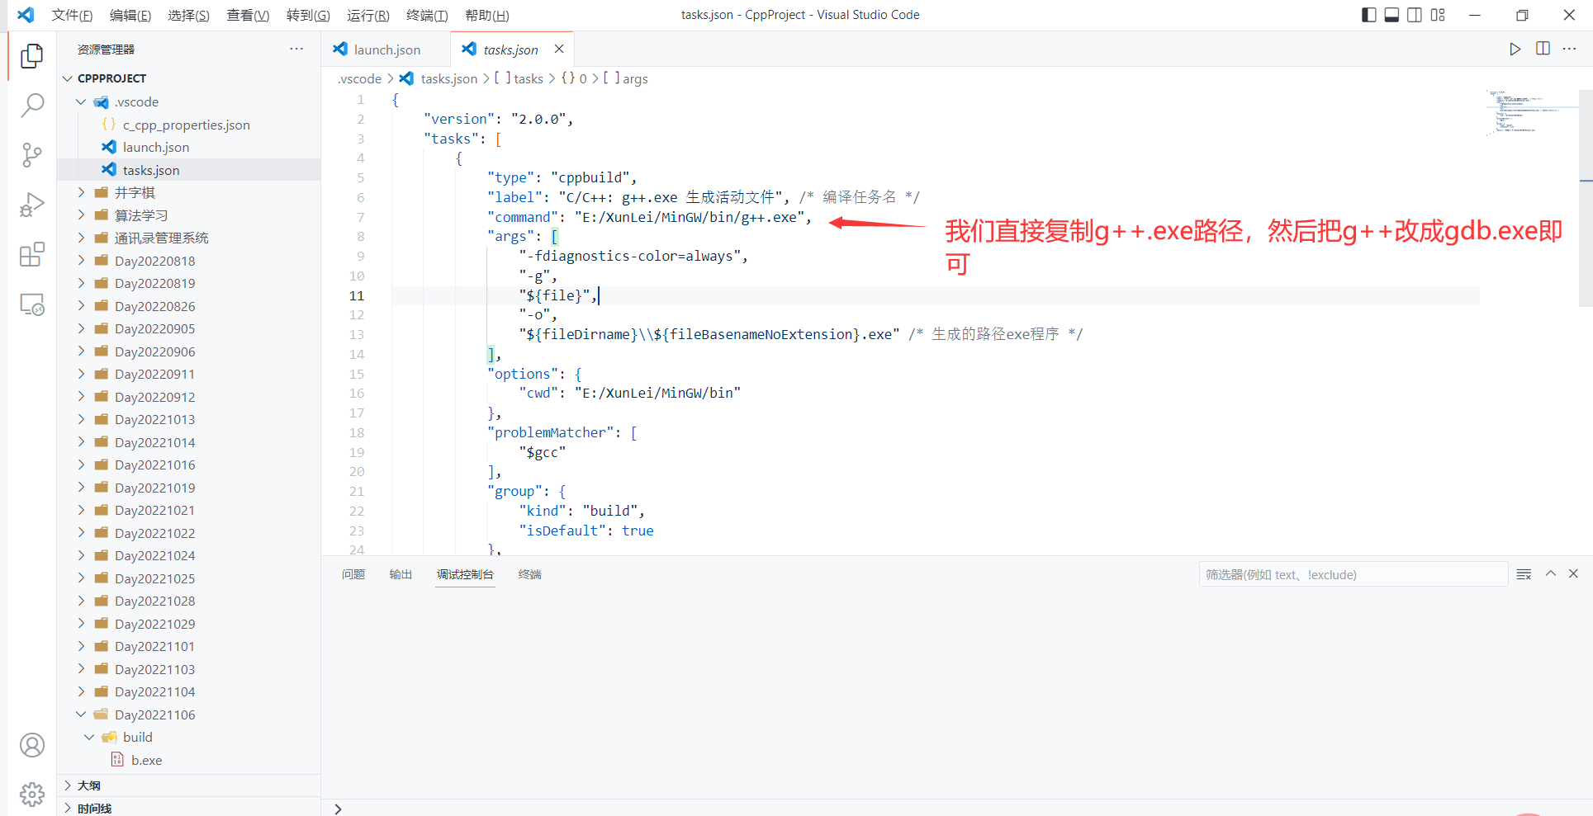
Task: Click the debug console filter input
Action: tap(1353, 574)
